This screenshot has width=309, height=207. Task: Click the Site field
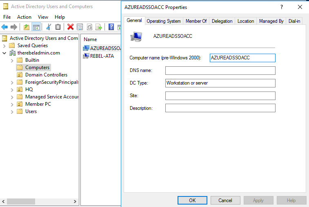click(x=220, y=96)
